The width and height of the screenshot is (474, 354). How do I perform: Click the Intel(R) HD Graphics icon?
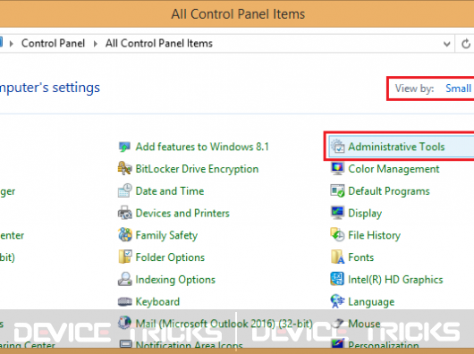[x=337, y=279]
